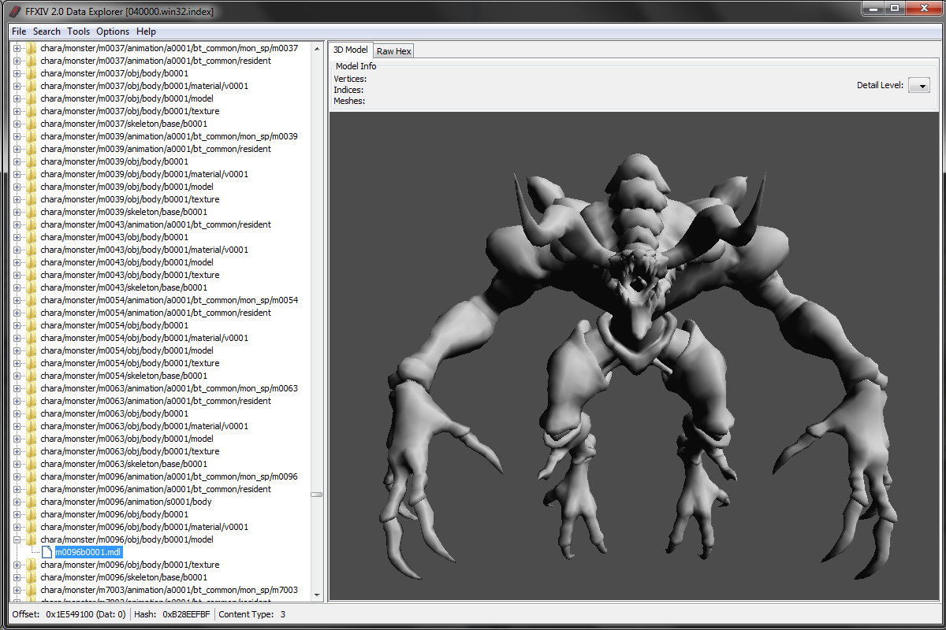The image size is (946, 630).
Task: Expand the m0096/obj/body/b0001/texture folder
Action: (17, 565)
